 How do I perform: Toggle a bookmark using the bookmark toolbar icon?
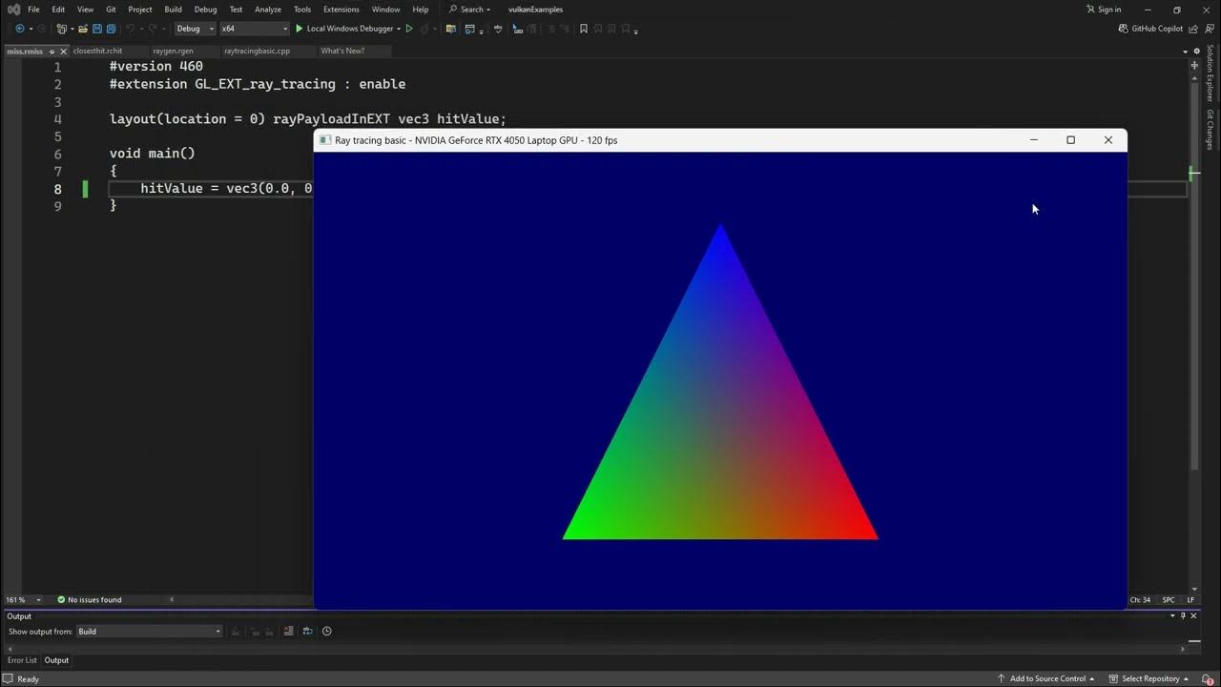[x=583, y=29]
